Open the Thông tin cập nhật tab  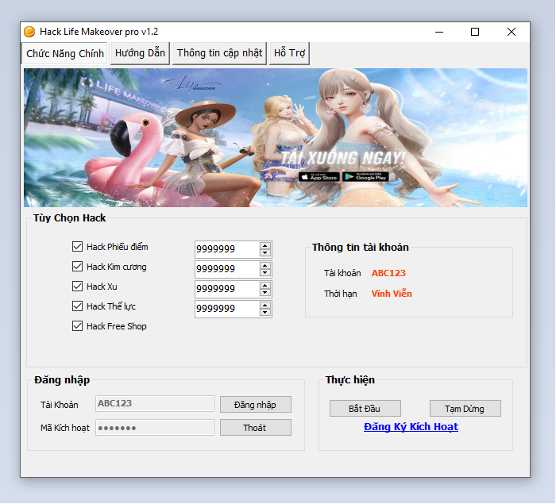(x=219, y=53)
